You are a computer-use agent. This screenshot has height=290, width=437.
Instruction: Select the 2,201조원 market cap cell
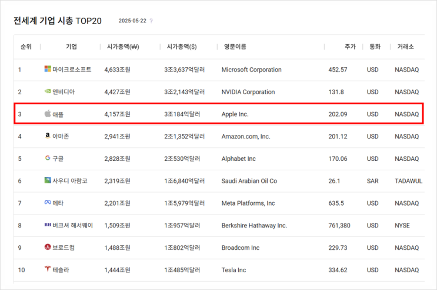[x=117, y=203]
